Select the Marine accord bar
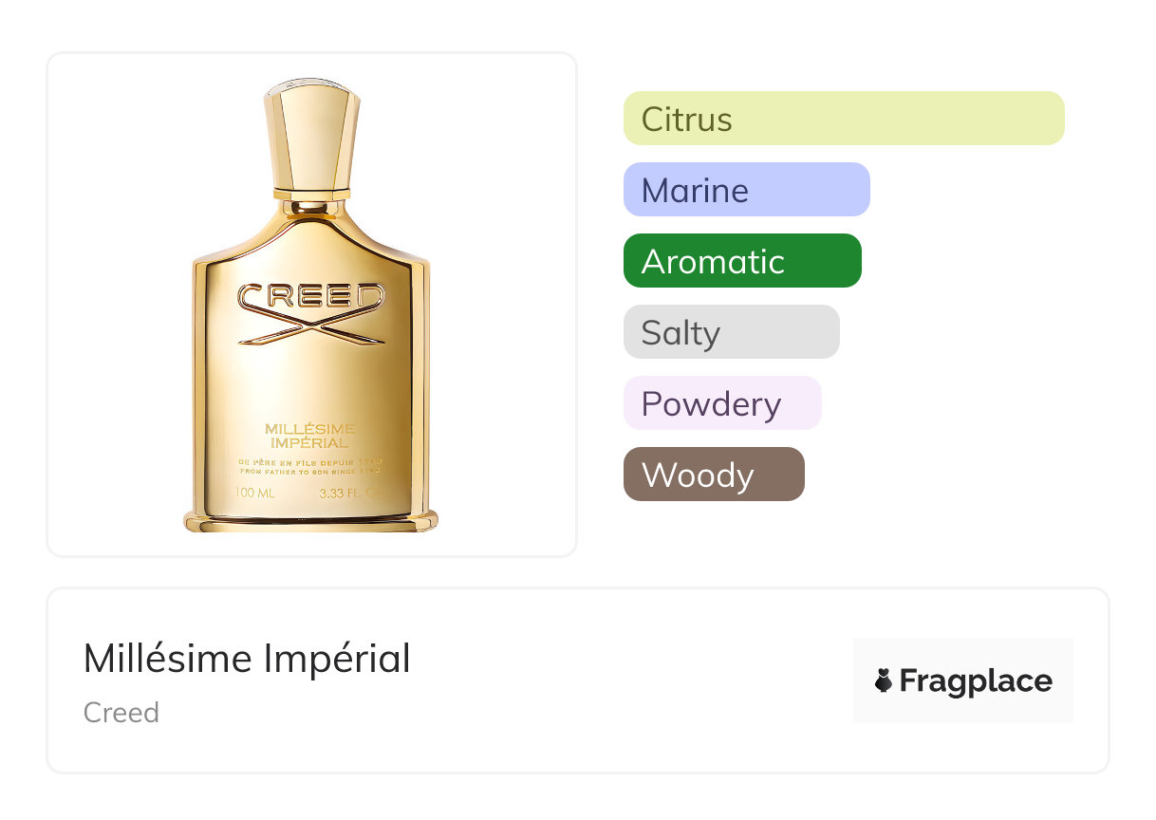 pos(747,190)
